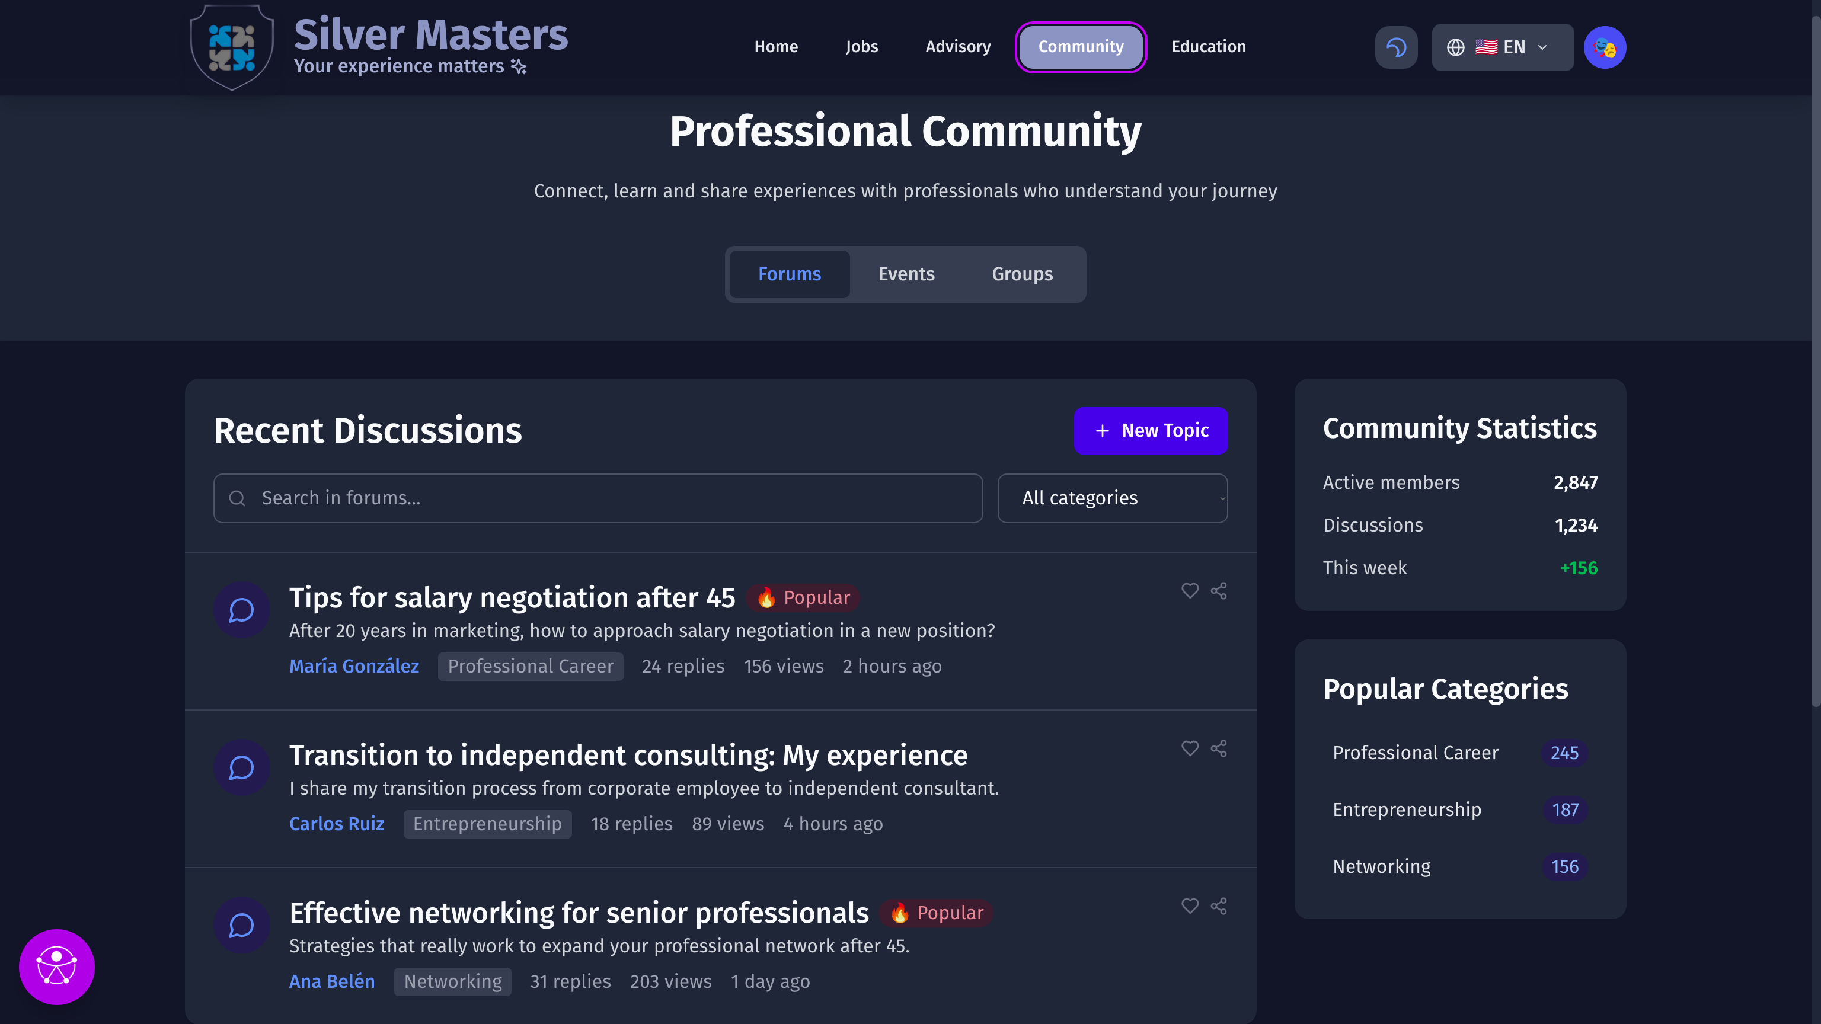Click chat bubble icon for networking topic
The image size is (1821, 1024).
click(241, 925)
